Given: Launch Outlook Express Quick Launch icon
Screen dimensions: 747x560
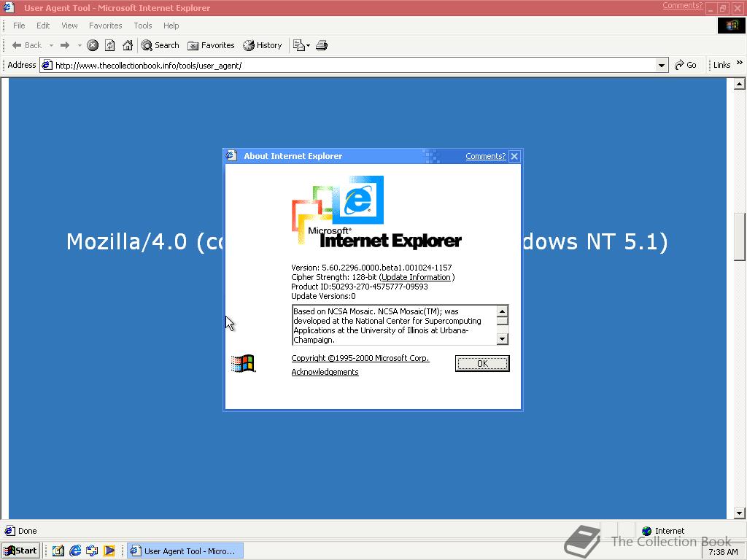Looking at the screenshot, I should tap(93, 551).
